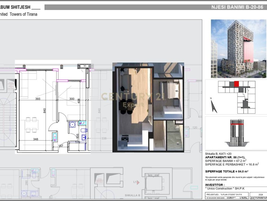The image size is (267, 201).
Task: Open the tower building render photo
Action: tap(238, 48)
